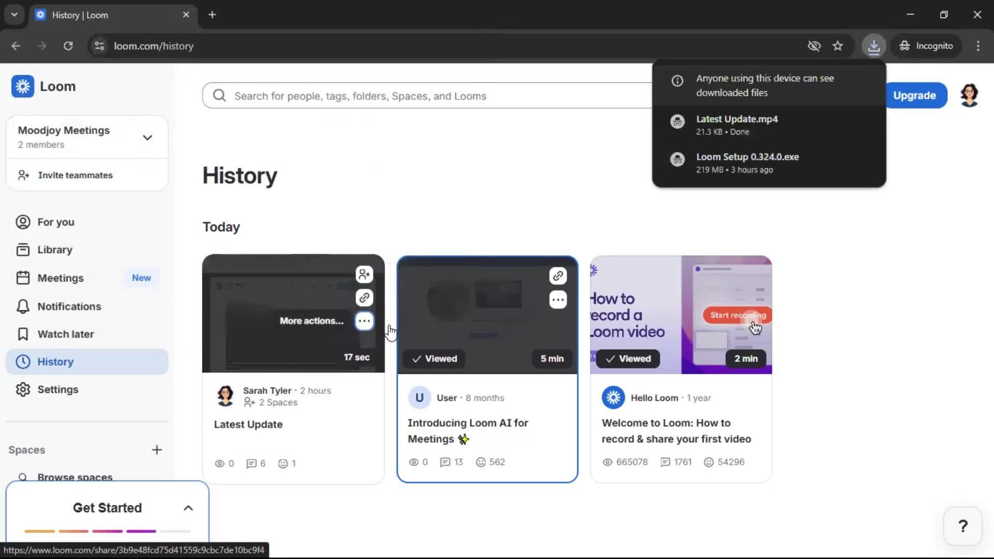Select Watch later in the sidebar
The height and width of the screenshot is (559, 994).
[66, 334]
